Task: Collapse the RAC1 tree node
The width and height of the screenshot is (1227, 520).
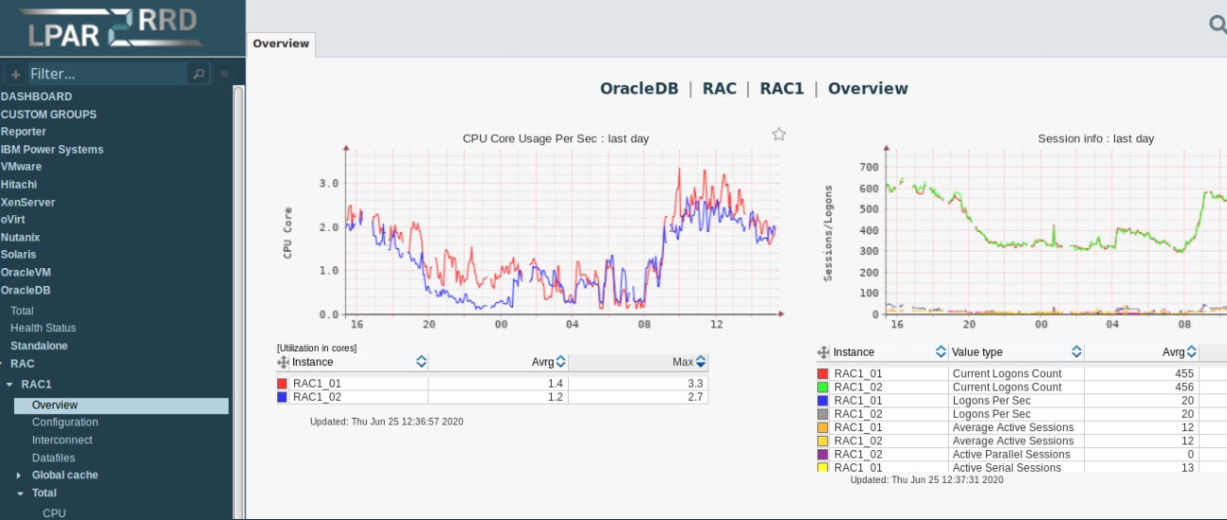Action: [10, 386]
